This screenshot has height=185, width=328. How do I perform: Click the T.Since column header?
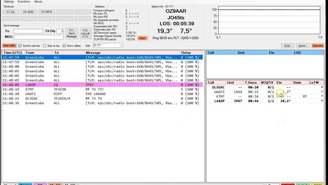pyautogui.click(x=251, y=83)
